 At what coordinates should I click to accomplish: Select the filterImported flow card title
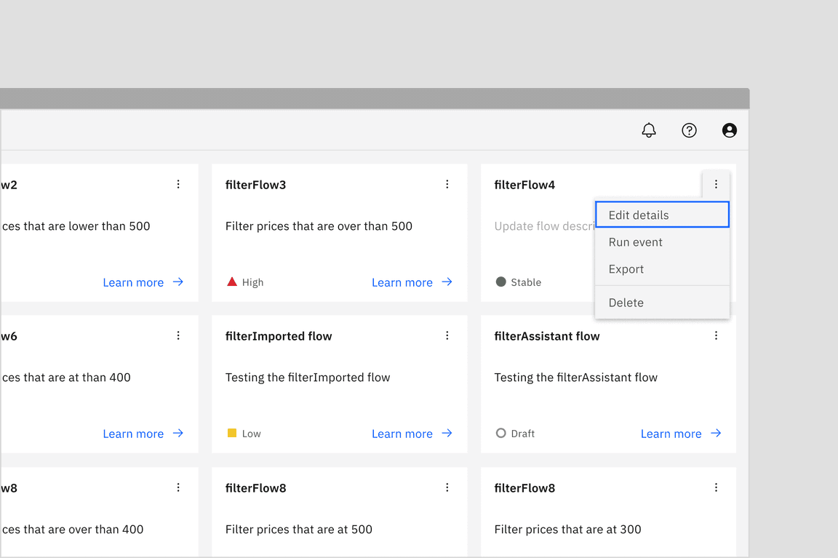pos(279,335)
